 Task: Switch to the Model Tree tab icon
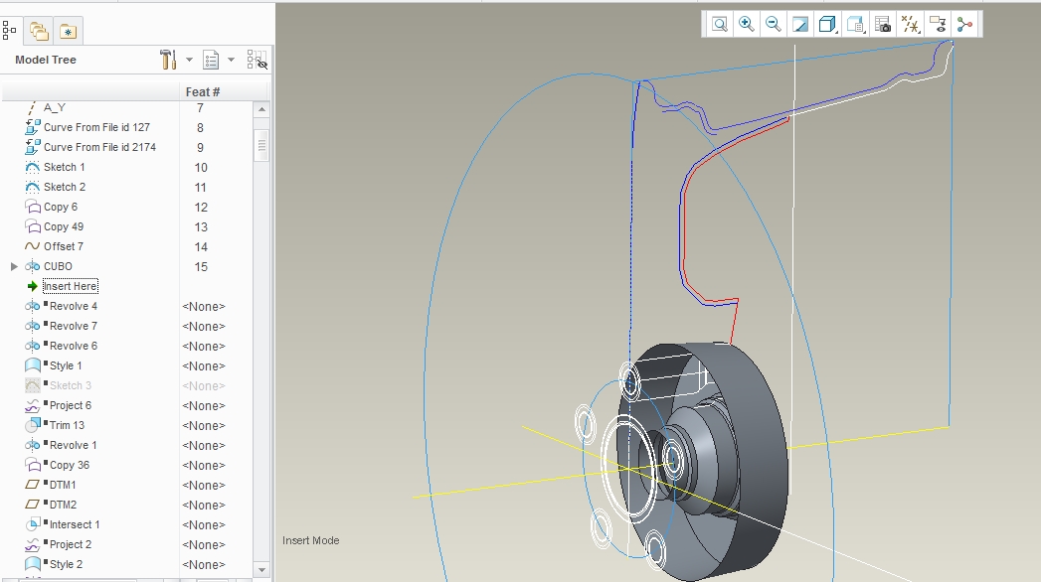(x=9, y=31)
